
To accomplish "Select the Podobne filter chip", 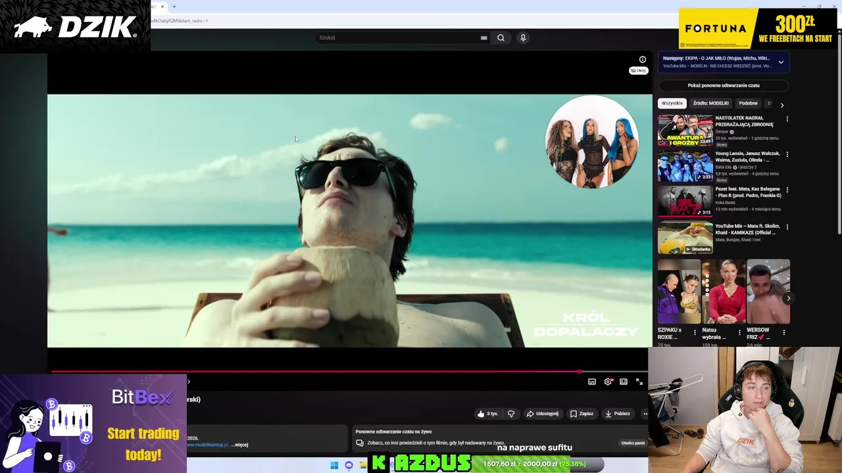I will 748,103.
